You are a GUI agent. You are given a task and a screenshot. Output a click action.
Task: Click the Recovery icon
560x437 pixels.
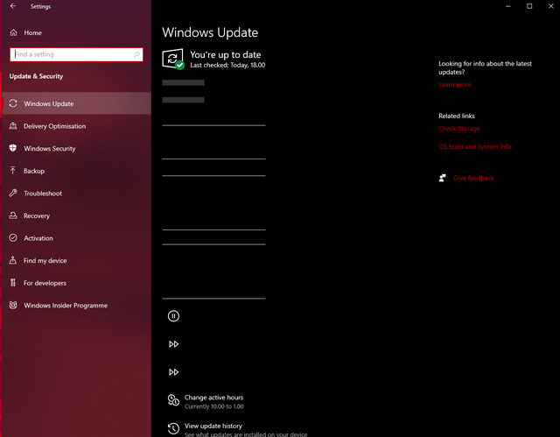[x=13, y=215]
